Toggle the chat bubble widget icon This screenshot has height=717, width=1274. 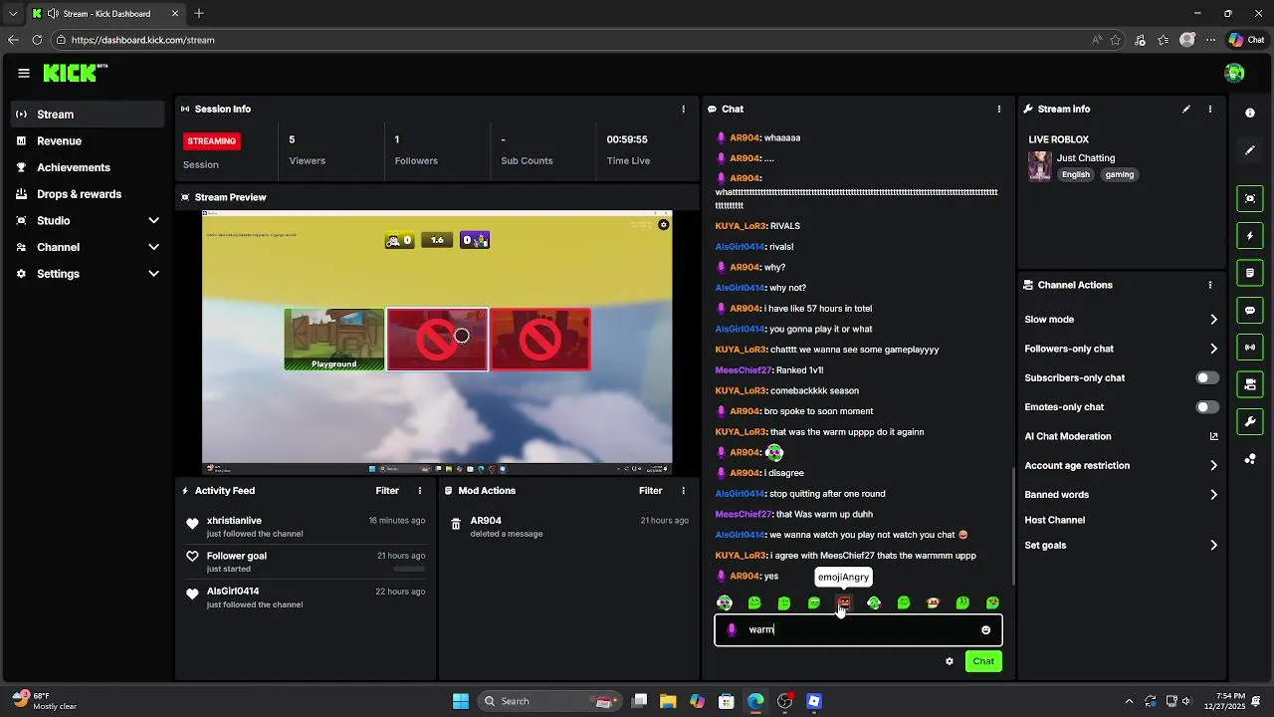click(x=1250, y=311)
